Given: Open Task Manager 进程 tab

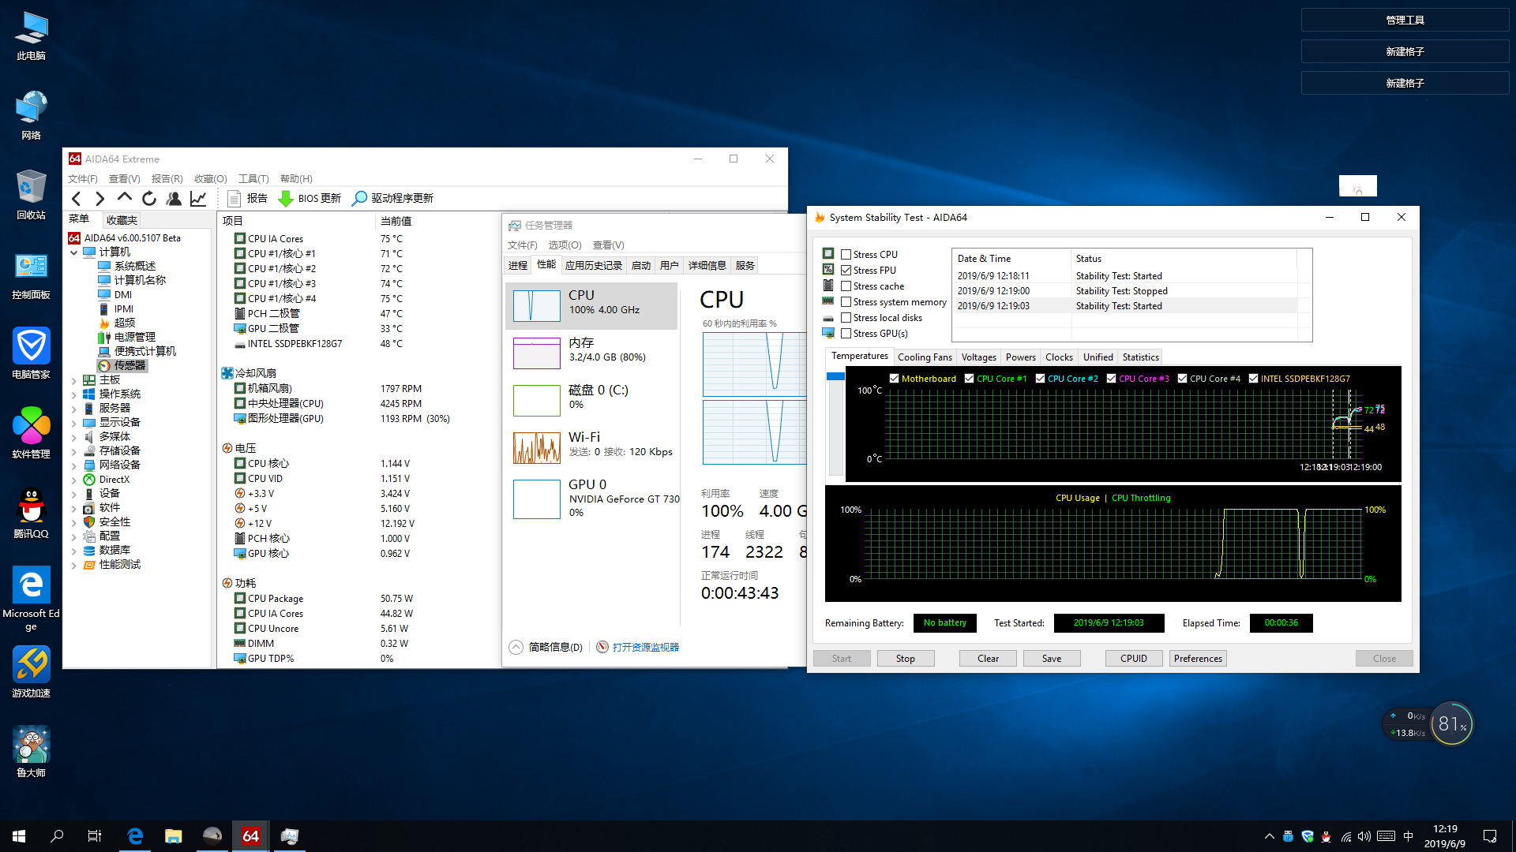Looking at the screenshot, I should [x=518, y=266].
